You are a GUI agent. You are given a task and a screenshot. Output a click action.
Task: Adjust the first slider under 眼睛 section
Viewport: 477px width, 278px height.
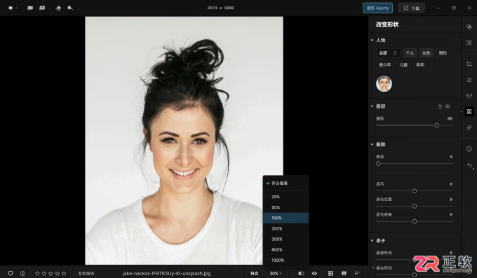click(x=415, y=164)
